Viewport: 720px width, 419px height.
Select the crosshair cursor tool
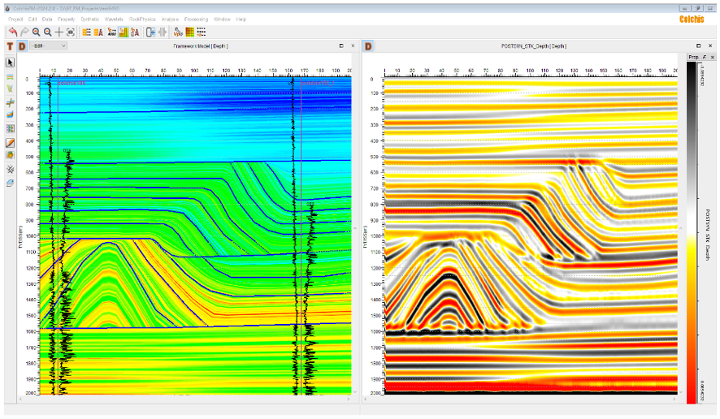click(x=59, y=32)
